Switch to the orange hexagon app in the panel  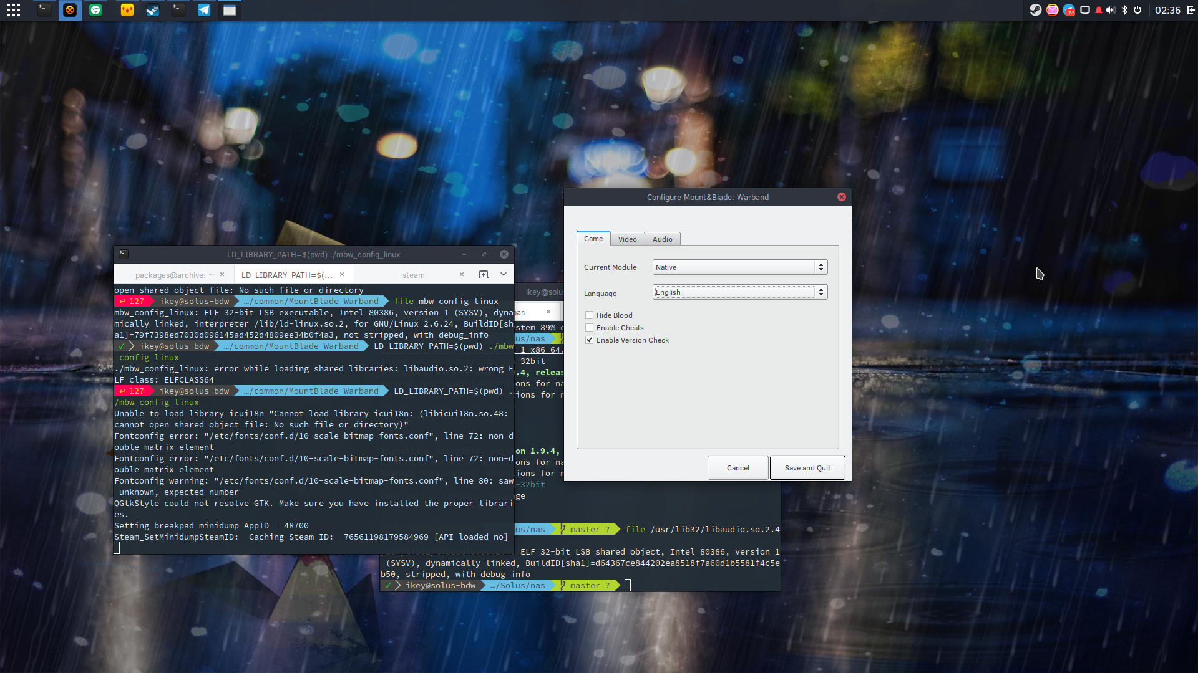(x=70, y=10)
